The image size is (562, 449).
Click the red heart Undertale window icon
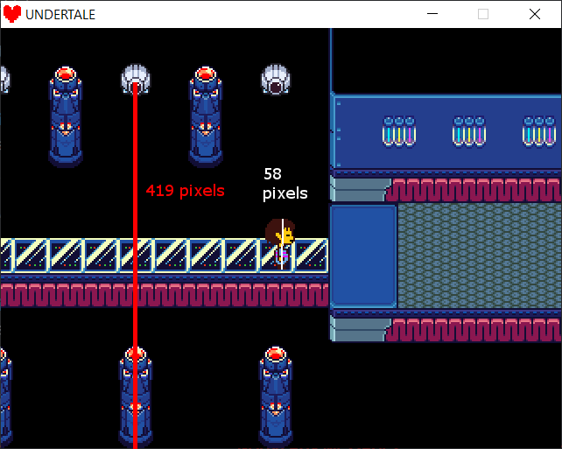(x=12, y=14)
